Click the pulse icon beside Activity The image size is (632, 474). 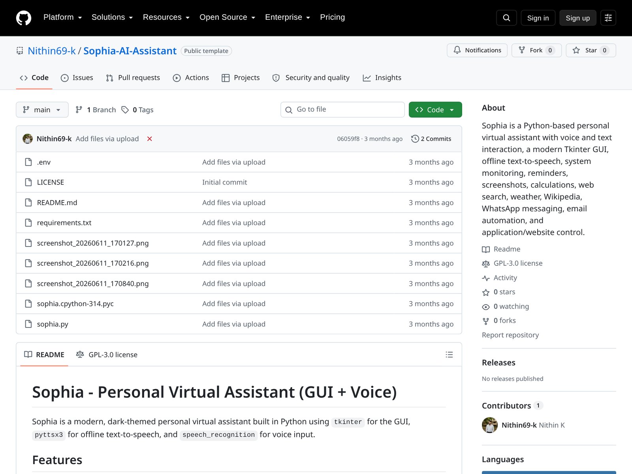486,278
